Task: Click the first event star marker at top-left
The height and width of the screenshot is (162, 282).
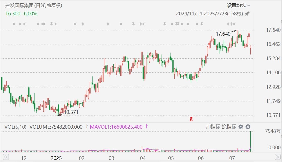Action: [14, 24]
